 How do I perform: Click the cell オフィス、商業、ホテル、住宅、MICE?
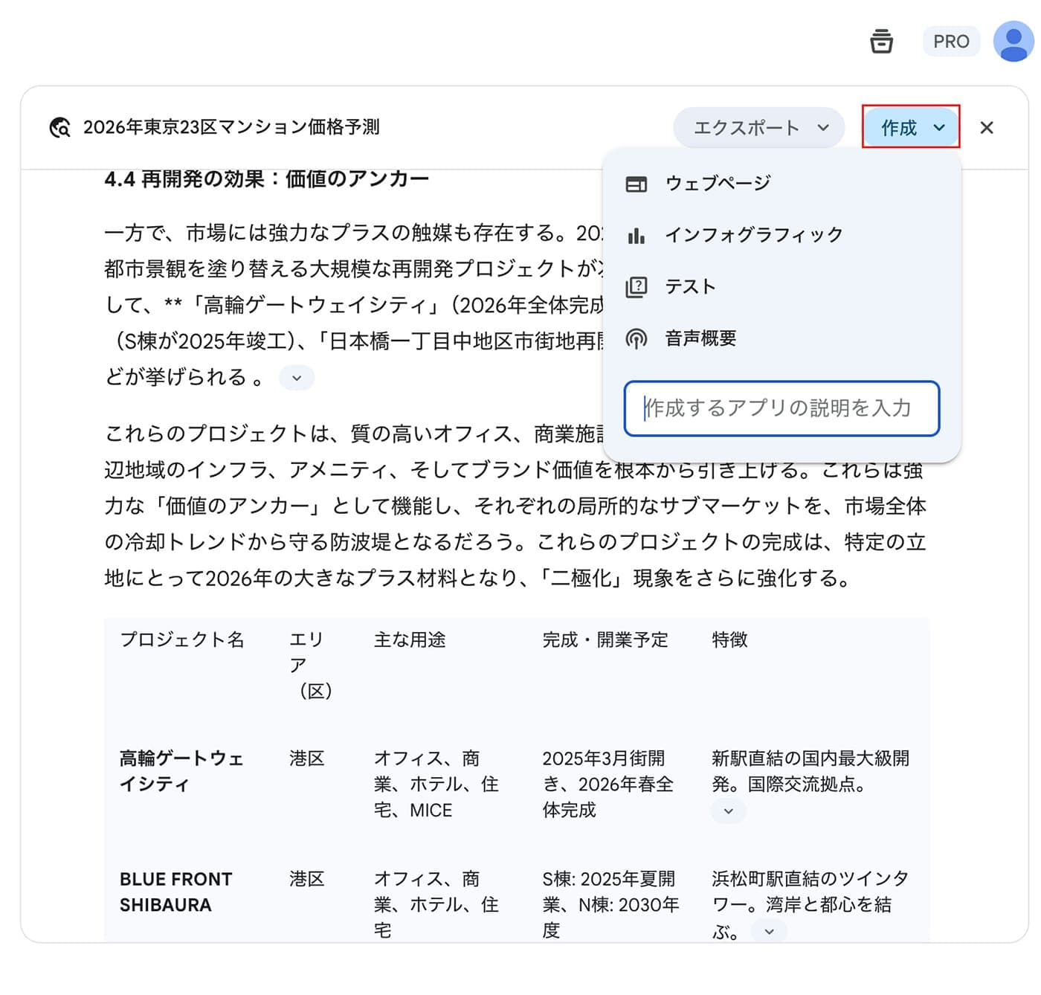(436, 784)
